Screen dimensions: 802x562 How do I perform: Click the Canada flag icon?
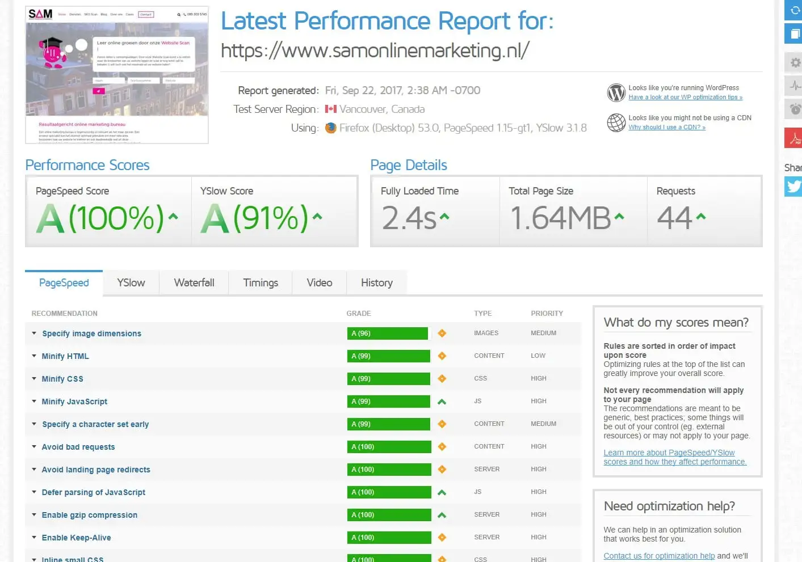coord(331,109)
